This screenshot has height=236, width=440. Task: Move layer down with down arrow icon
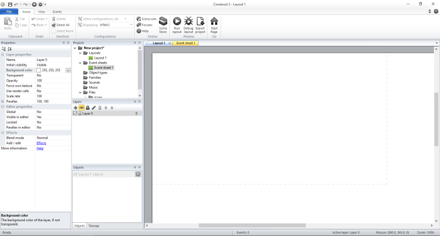tap(112, 108)
